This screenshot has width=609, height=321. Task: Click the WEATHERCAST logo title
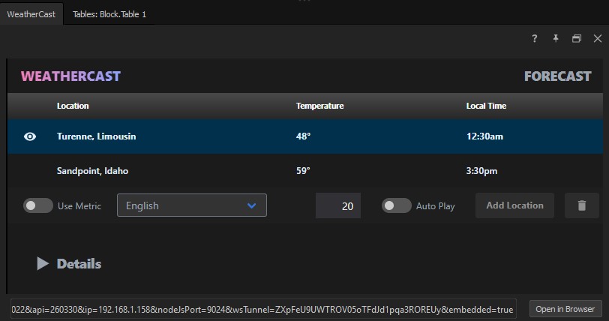(70, 76)
